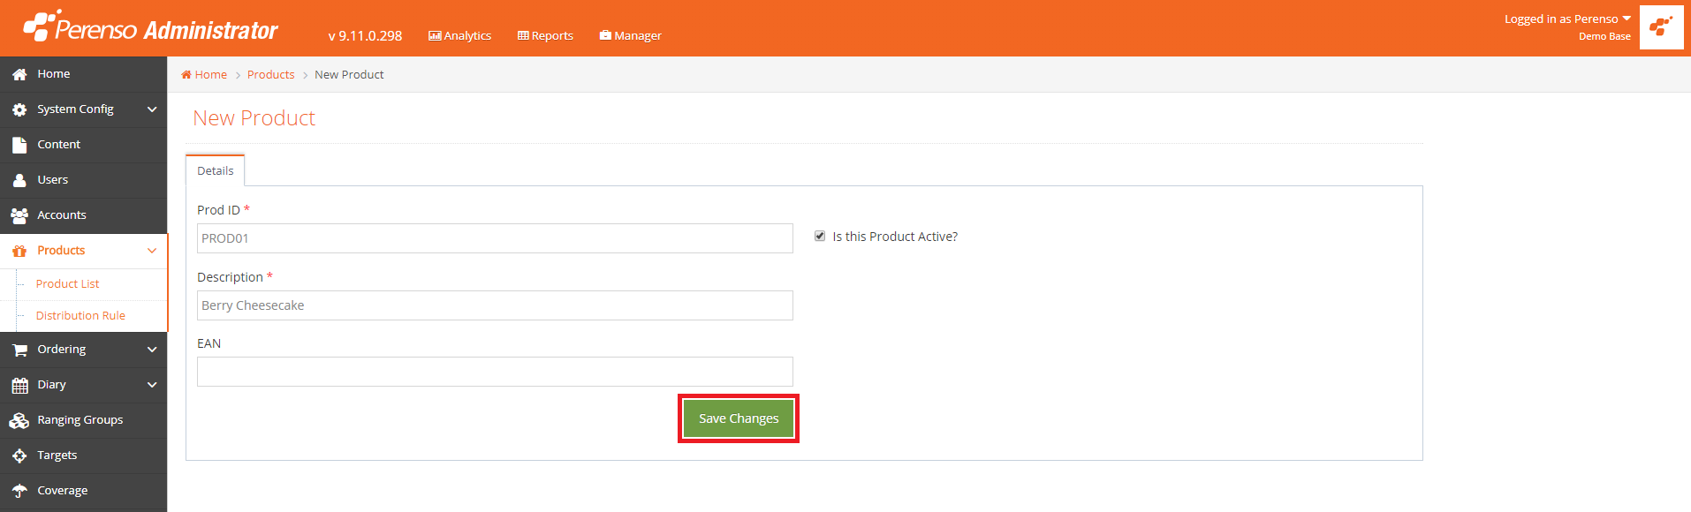Open Product List in sidebar
This screenshot has width=1691, height=512.
pyautogui.click(x=67, y=283)
